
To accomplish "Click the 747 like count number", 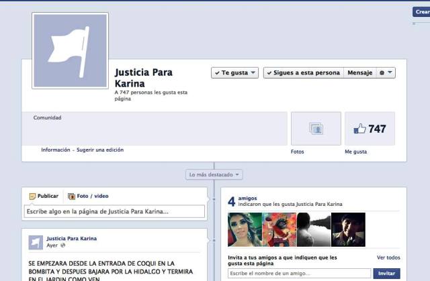I will (377, 129).
